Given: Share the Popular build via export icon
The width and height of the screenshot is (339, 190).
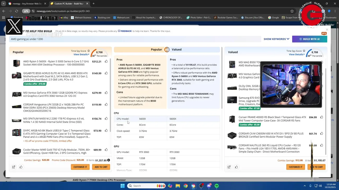Looking at the screenshot, I should tap(14, 167).
